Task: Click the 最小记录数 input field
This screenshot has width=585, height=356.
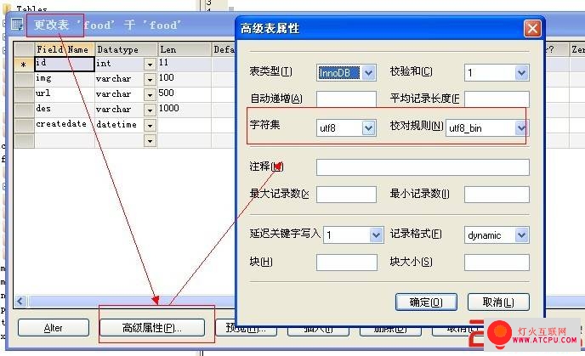Action: tap(497, 195)
